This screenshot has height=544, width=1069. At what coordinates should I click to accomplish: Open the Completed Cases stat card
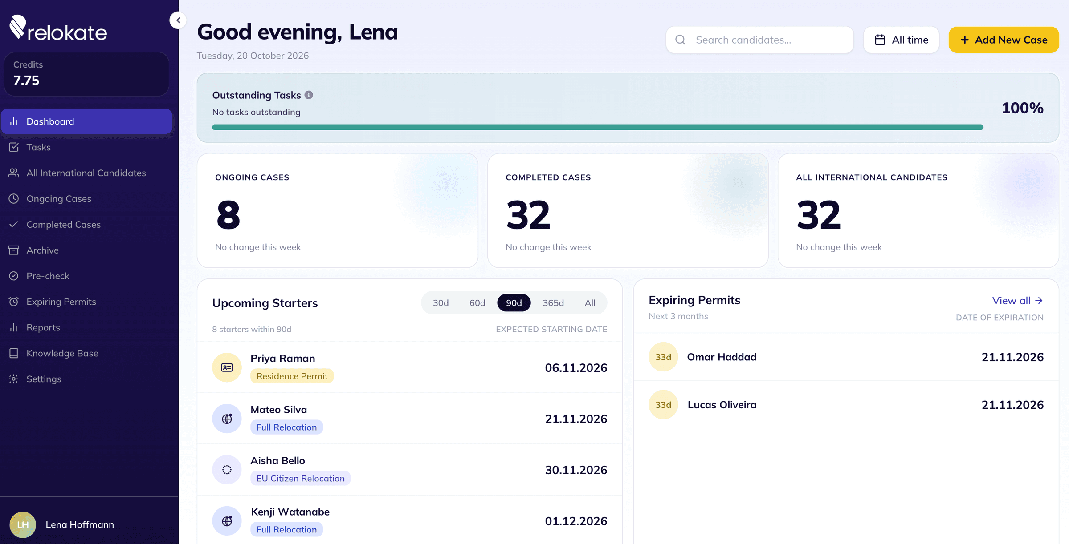point(628,210)
